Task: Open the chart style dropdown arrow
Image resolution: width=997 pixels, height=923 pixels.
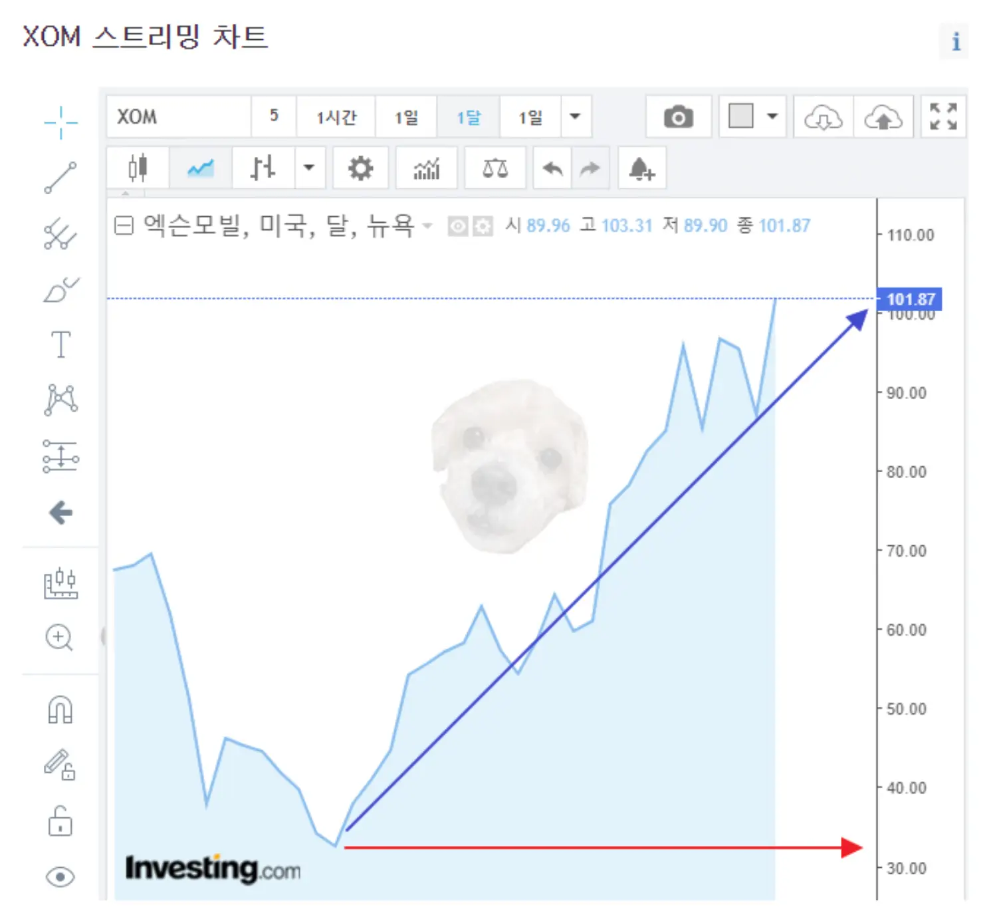Action: 309,168
